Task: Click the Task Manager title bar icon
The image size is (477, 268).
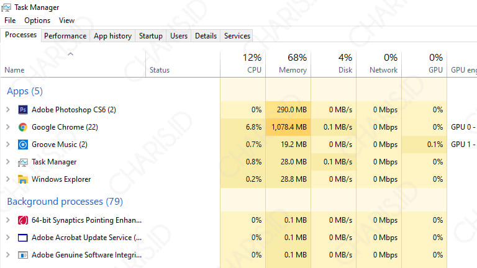Action: 6,7
